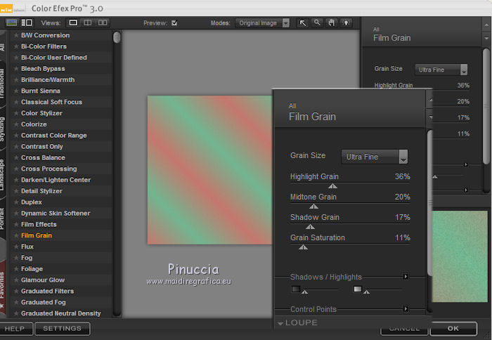Show filter list with preview layout icon
The image size is (492, 340).
27,22
